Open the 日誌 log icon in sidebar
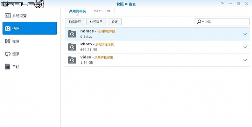This screenshot has width=252, height=127. click(8, 67)
